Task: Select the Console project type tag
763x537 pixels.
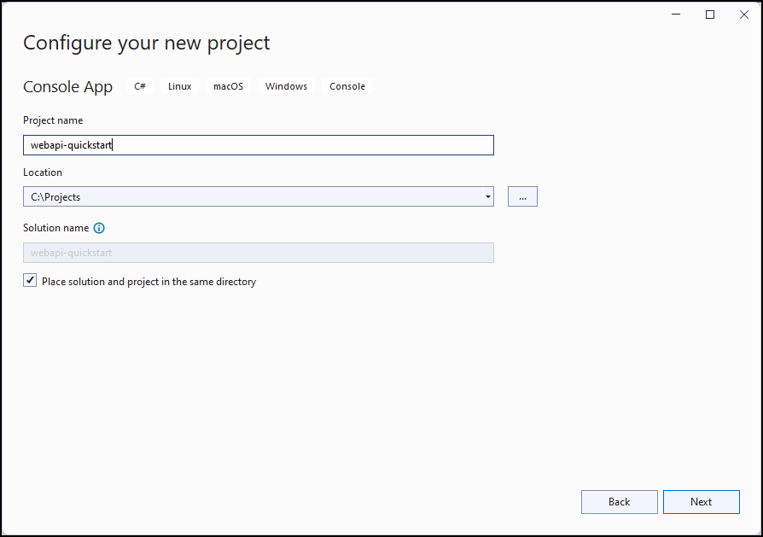Action: (347, 85)
